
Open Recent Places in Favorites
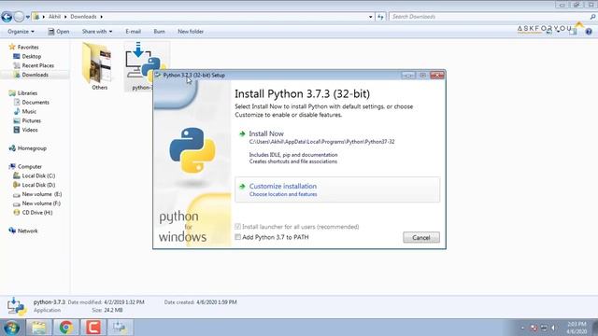pyautogui.click(x=37, y=65)
